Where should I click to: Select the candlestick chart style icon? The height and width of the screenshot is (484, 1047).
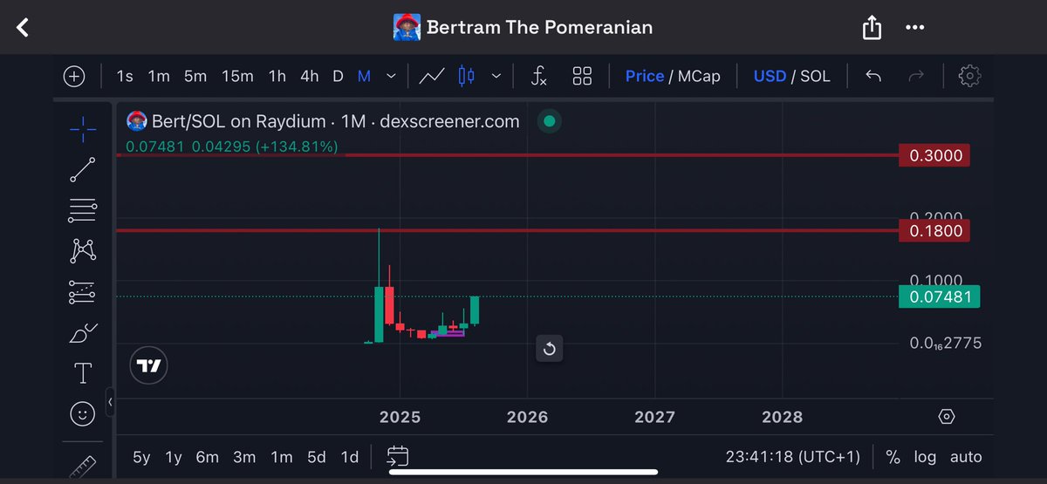466,76
